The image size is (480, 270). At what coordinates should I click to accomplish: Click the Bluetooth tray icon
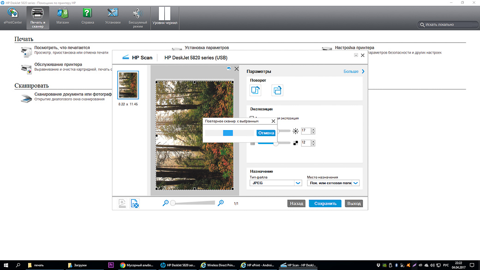(396, 265)
